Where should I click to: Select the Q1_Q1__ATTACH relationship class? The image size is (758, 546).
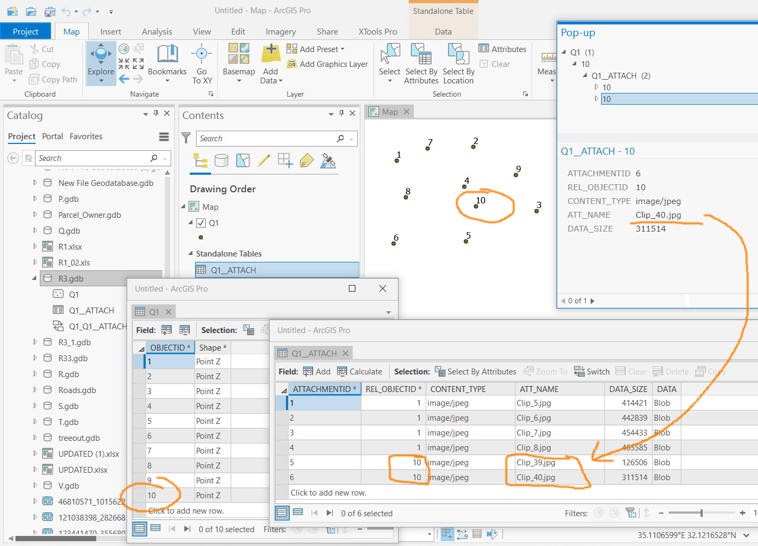97,326
